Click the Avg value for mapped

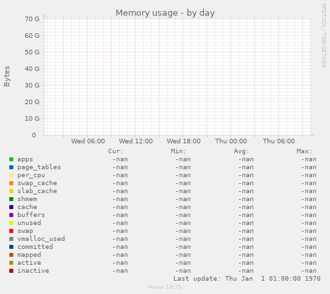(246, 255)
